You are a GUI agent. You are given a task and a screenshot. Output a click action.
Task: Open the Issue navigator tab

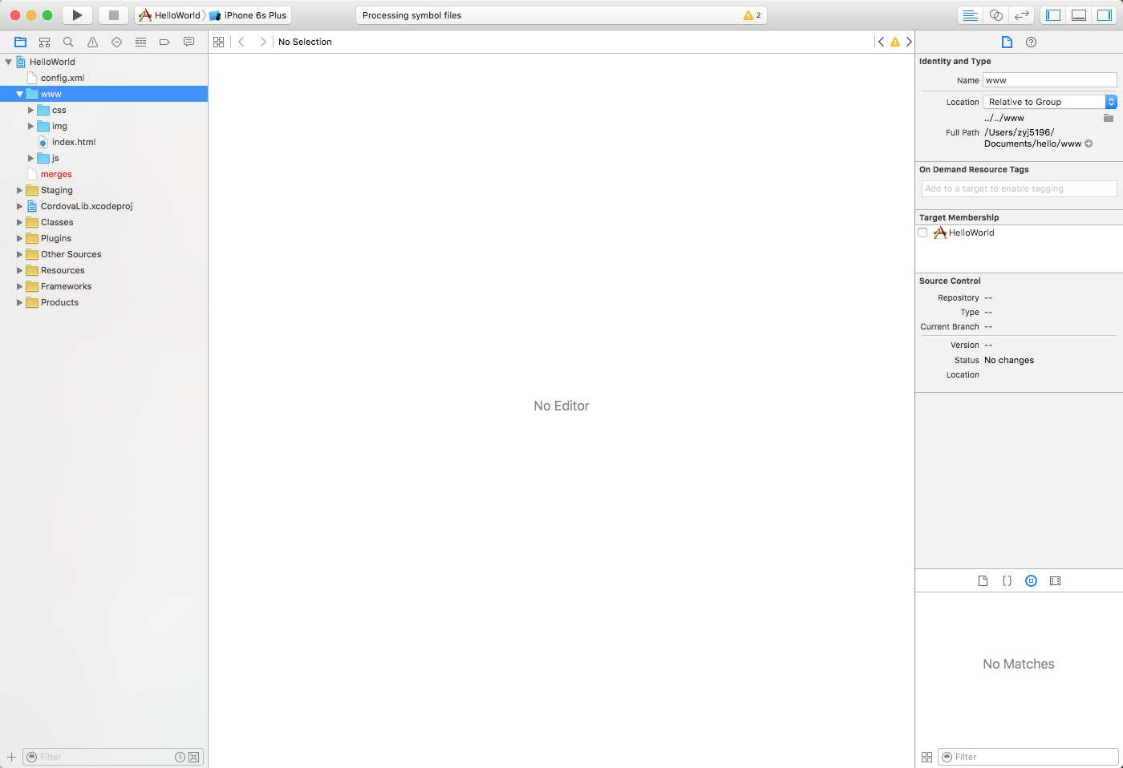click(x=92, y=42)
